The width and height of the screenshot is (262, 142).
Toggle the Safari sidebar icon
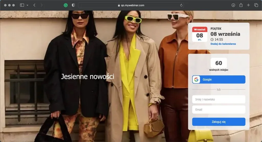tap(22, 5)
